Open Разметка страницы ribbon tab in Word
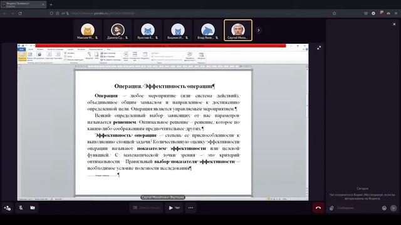Image resolution: width=401 pixels, height=225 pixels. click(55, 49)
